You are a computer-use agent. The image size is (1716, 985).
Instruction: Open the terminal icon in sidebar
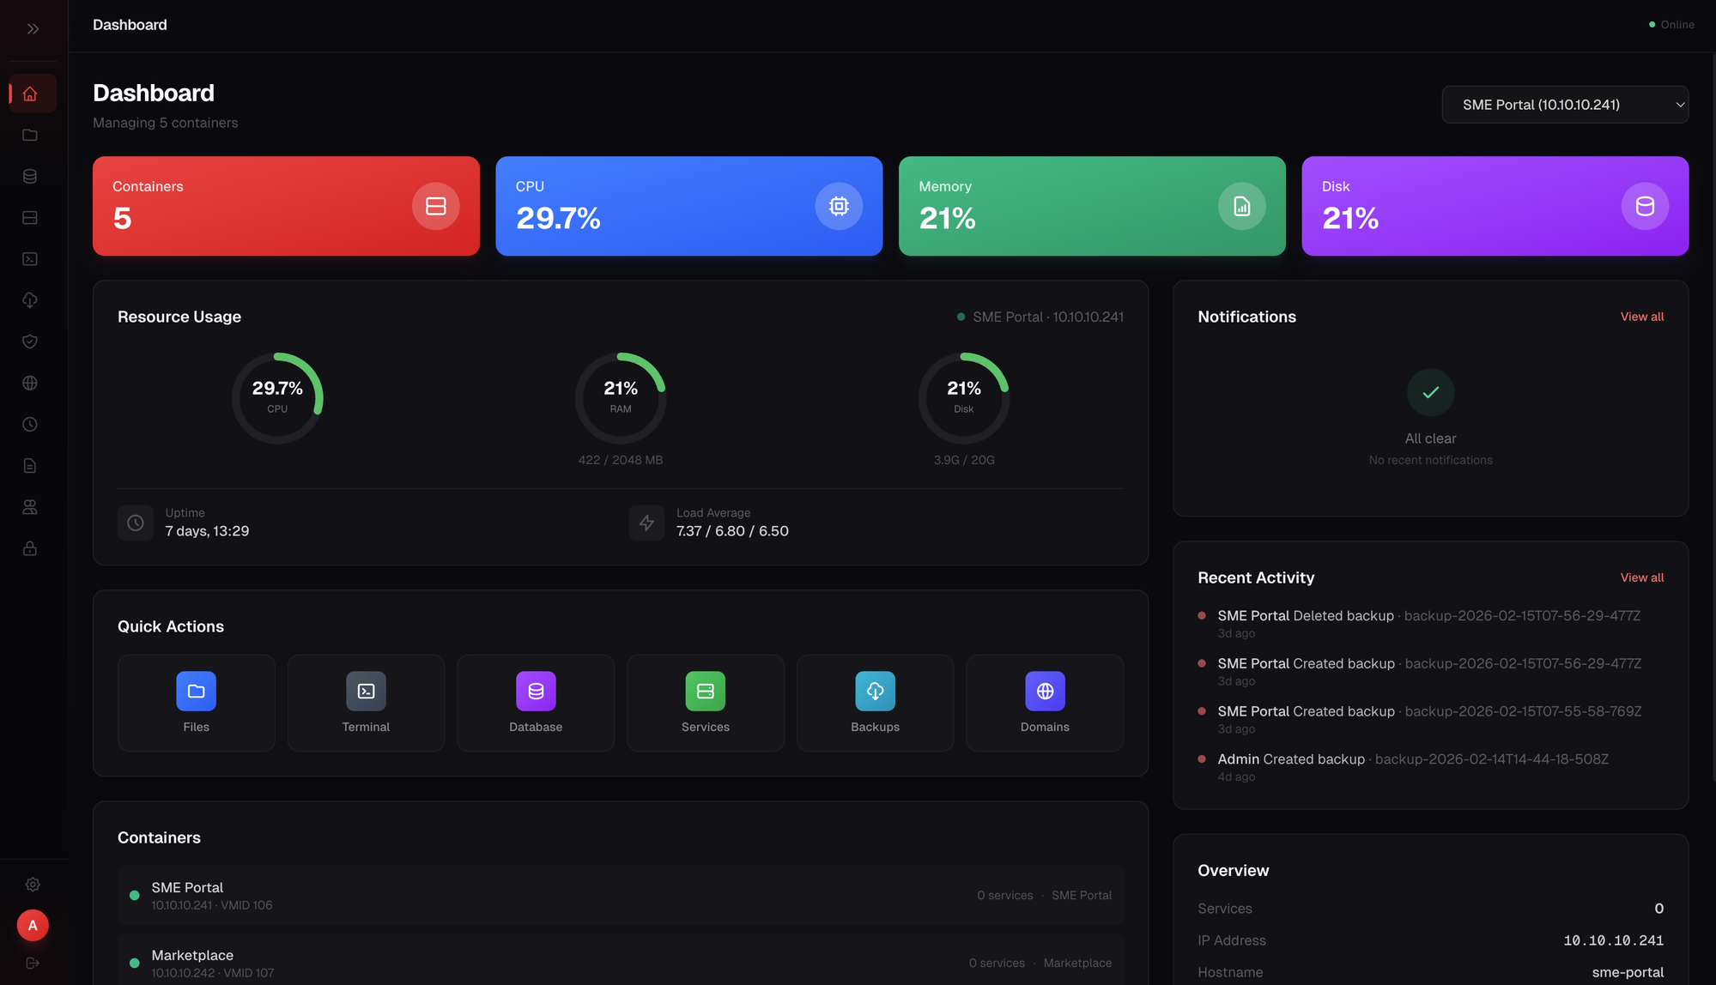pos(30,259)
